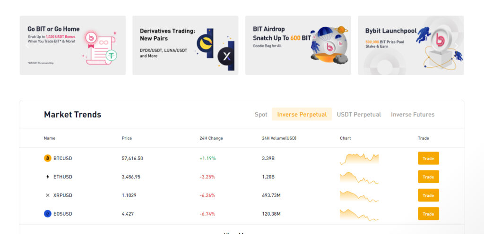Click the Trade button for EOSUSD
The height and width of the screenshot is (234, 484).
(x=428, y=214)
